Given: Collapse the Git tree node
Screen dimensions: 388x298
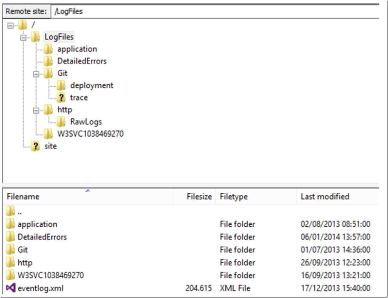Looking at the screenshot, I should 36,74.
